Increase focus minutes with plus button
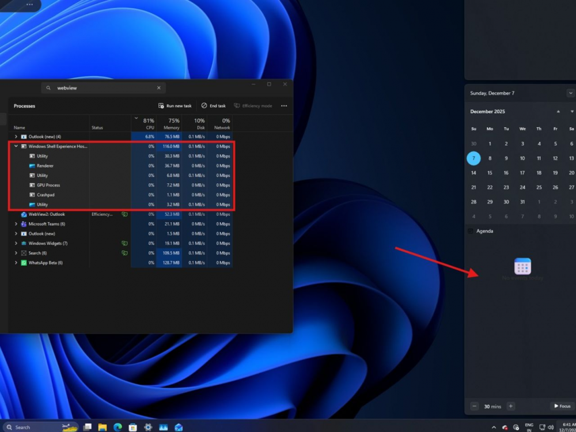This screenshot has height=432, width=576. pyautogui.click(x=510, y=406)
